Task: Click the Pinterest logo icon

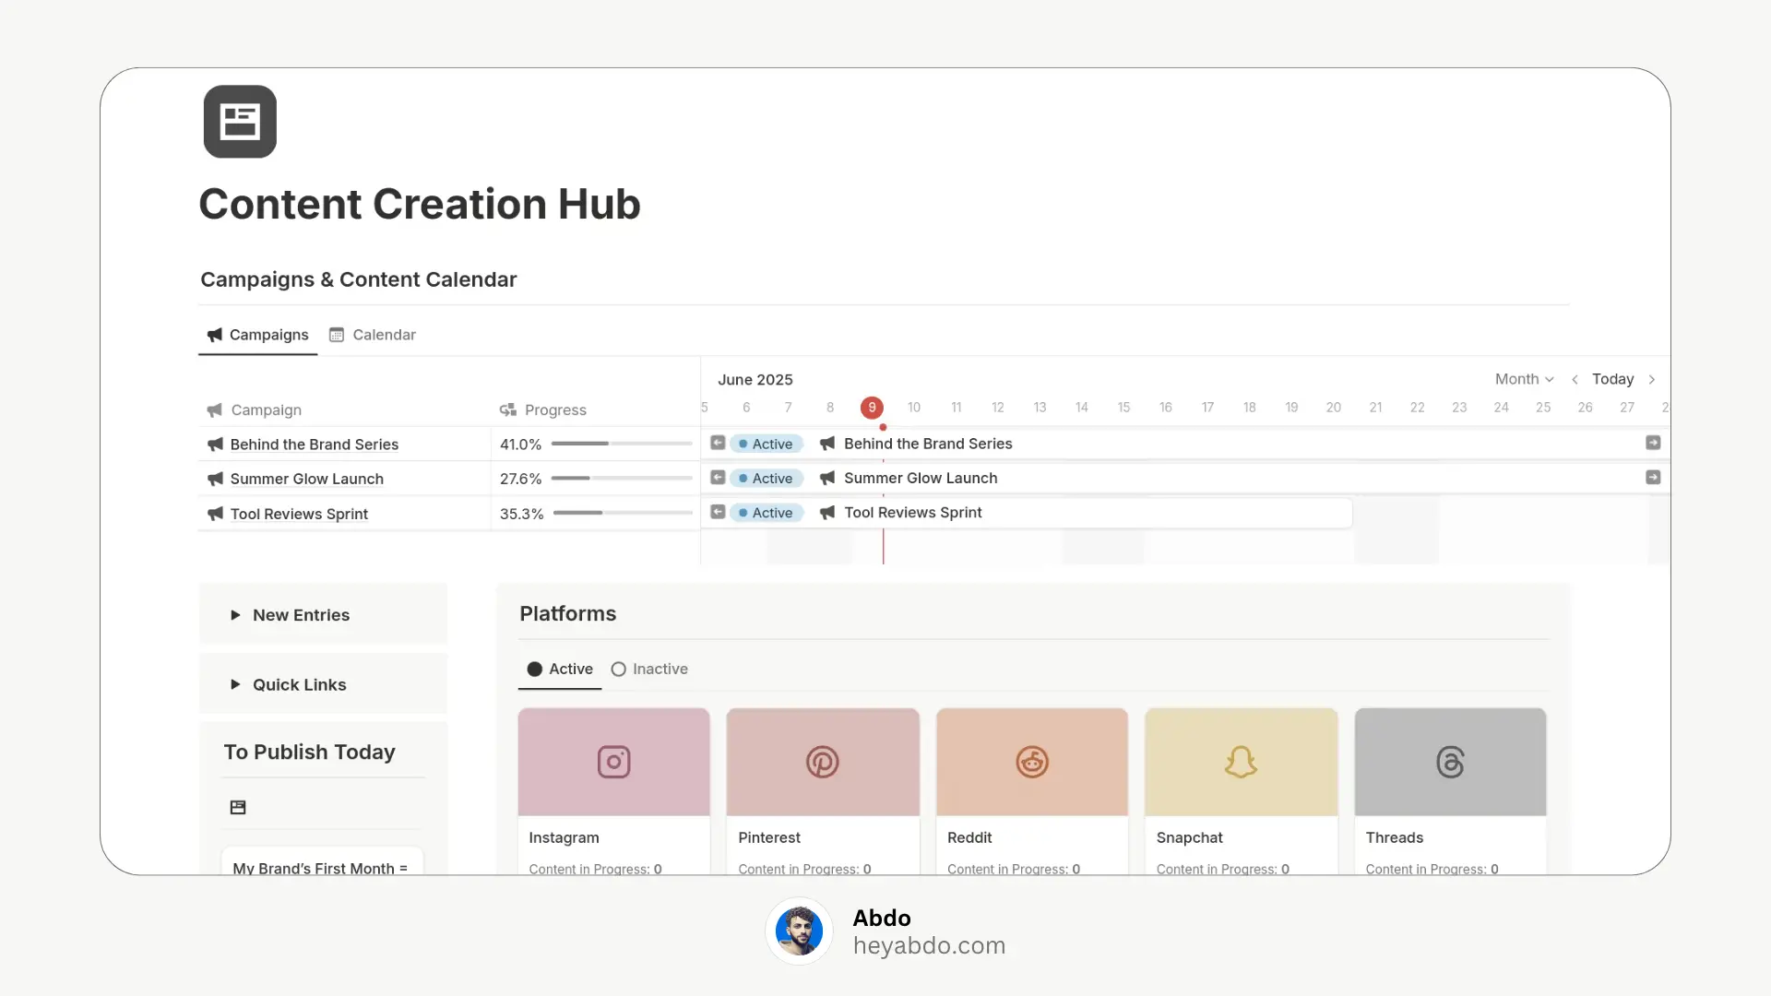Action: pos(823,762)
